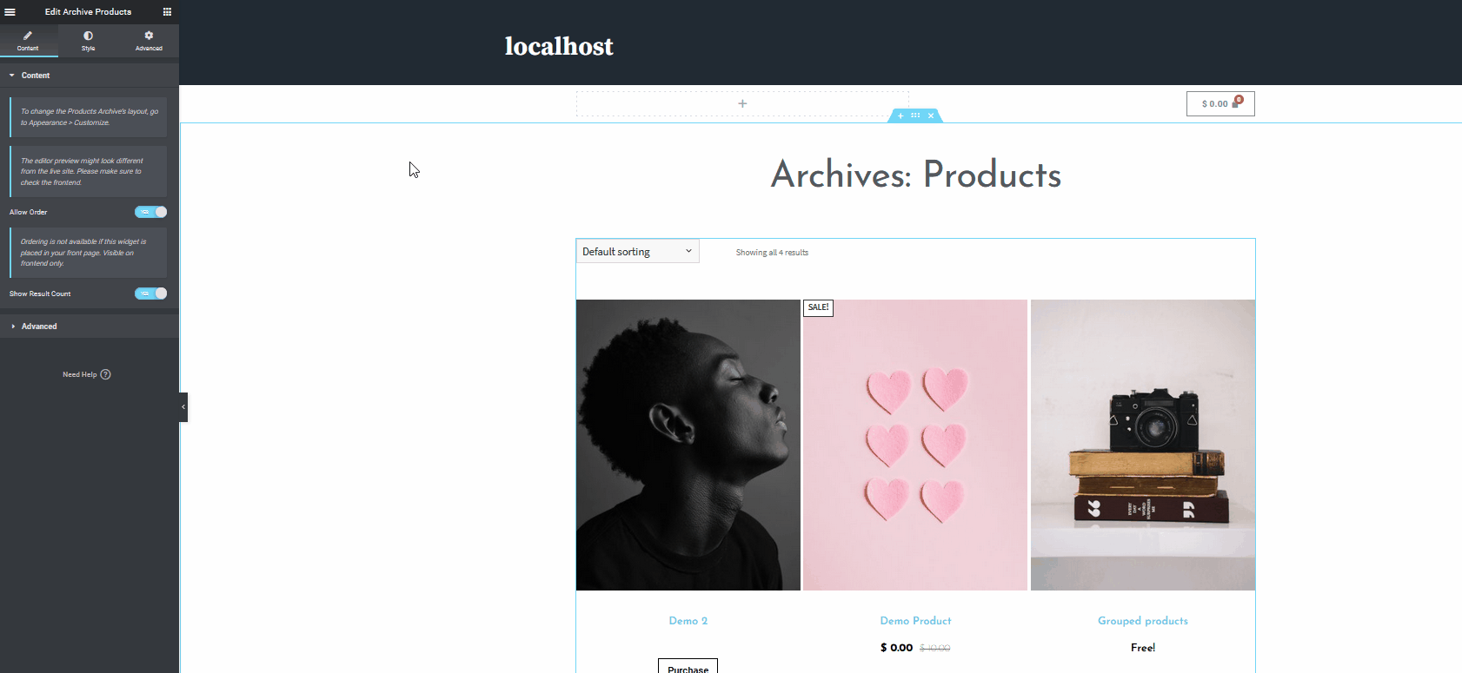Click the section drag-handle dots icon
The height and width of the screenshot is (673, 1462).
915,115
